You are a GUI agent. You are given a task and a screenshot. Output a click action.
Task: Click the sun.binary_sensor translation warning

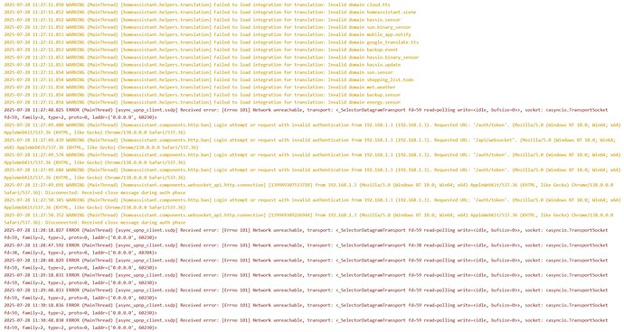(x=207, y=27)
